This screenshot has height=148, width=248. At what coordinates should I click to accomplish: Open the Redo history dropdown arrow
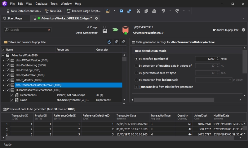tap(184, 11)
